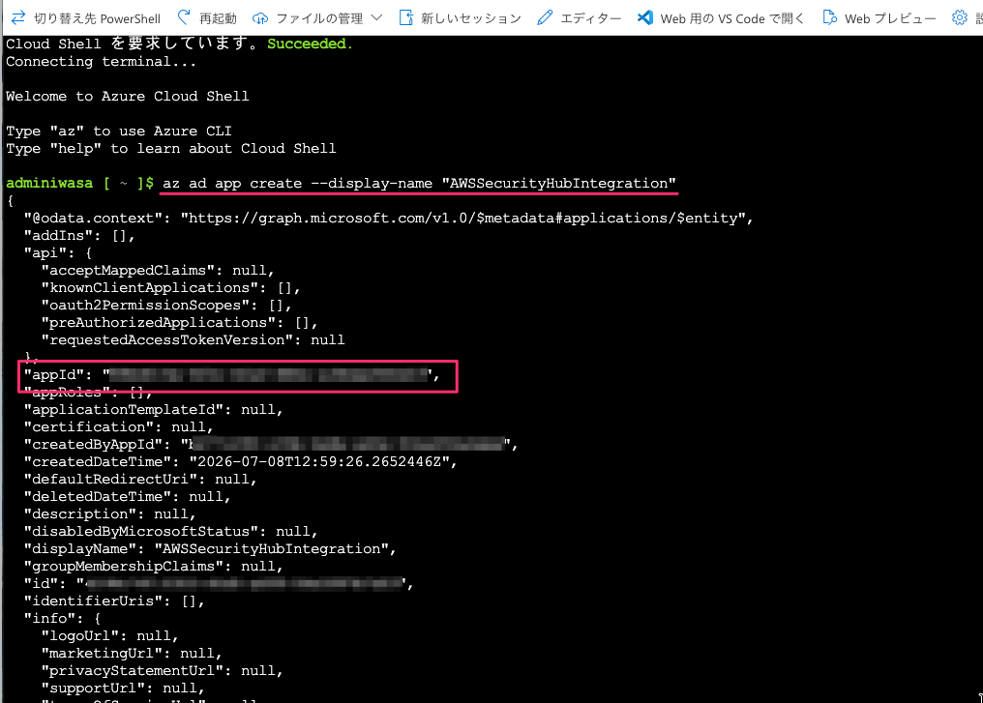This screenshot has height=703, width=983.
Task: Start a 新しいセッション from toolbar
Action: tap(471, 18)
